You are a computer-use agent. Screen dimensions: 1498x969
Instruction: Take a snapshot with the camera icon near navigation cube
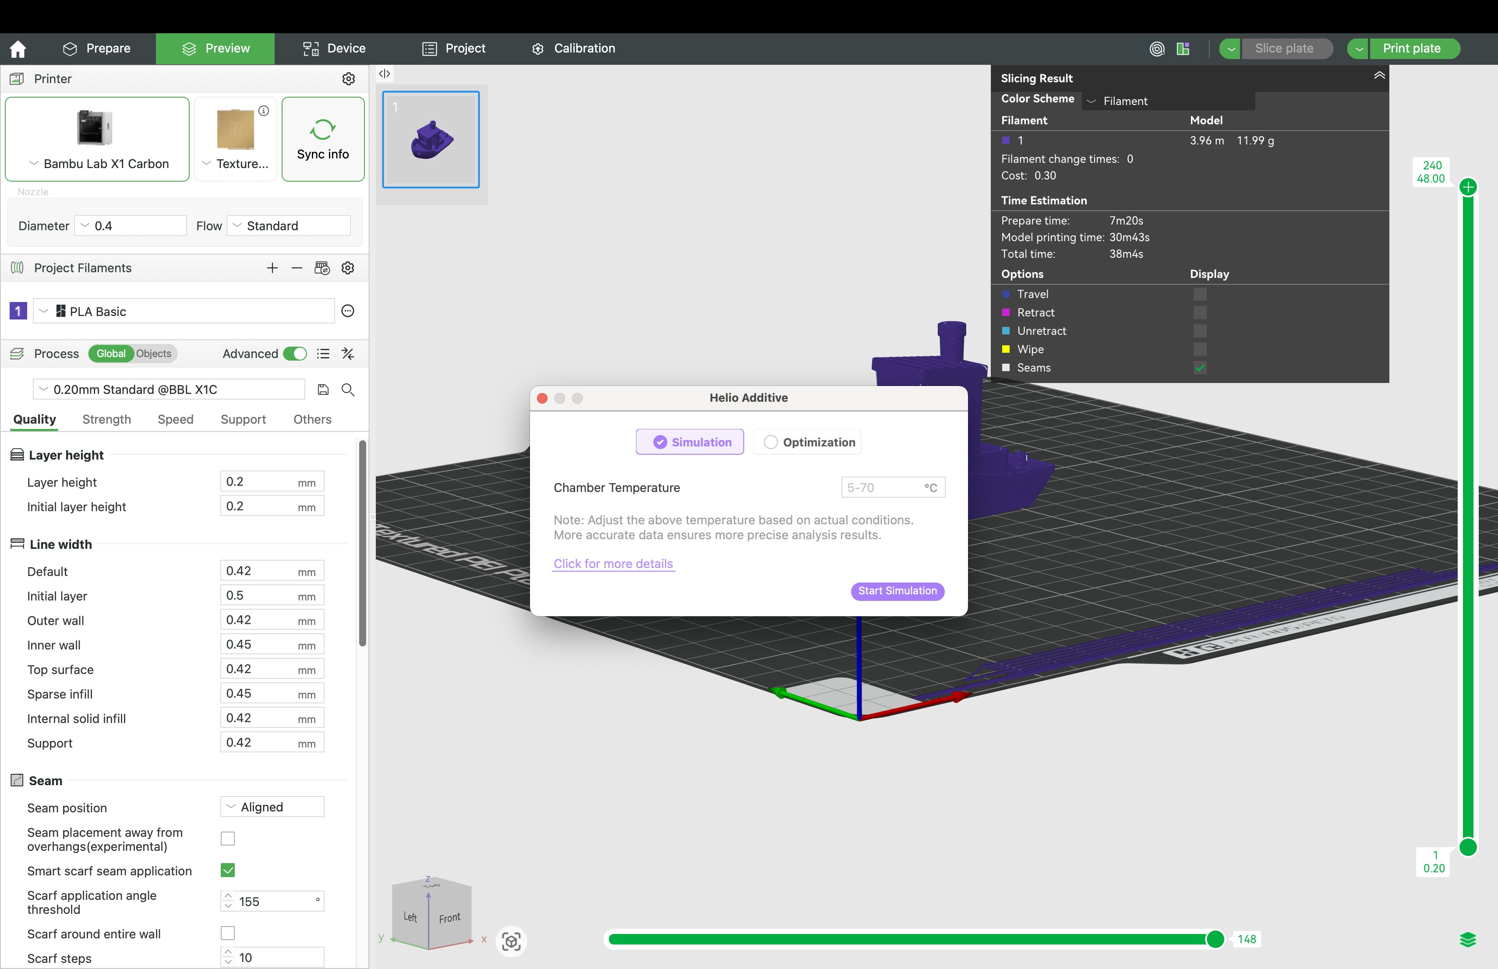coord(510,941)
